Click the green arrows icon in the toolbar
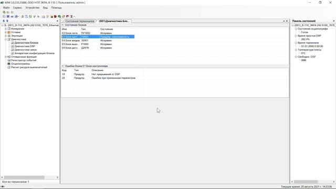336x189 pixels. (x=59, y=16)
